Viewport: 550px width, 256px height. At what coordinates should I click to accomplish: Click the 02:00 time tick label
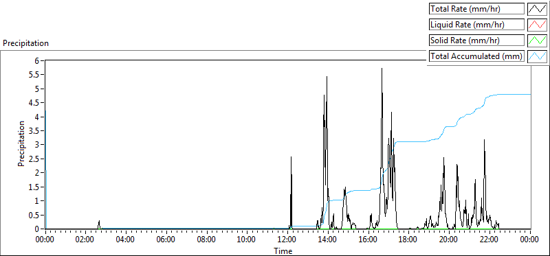(x=85, y=240)
